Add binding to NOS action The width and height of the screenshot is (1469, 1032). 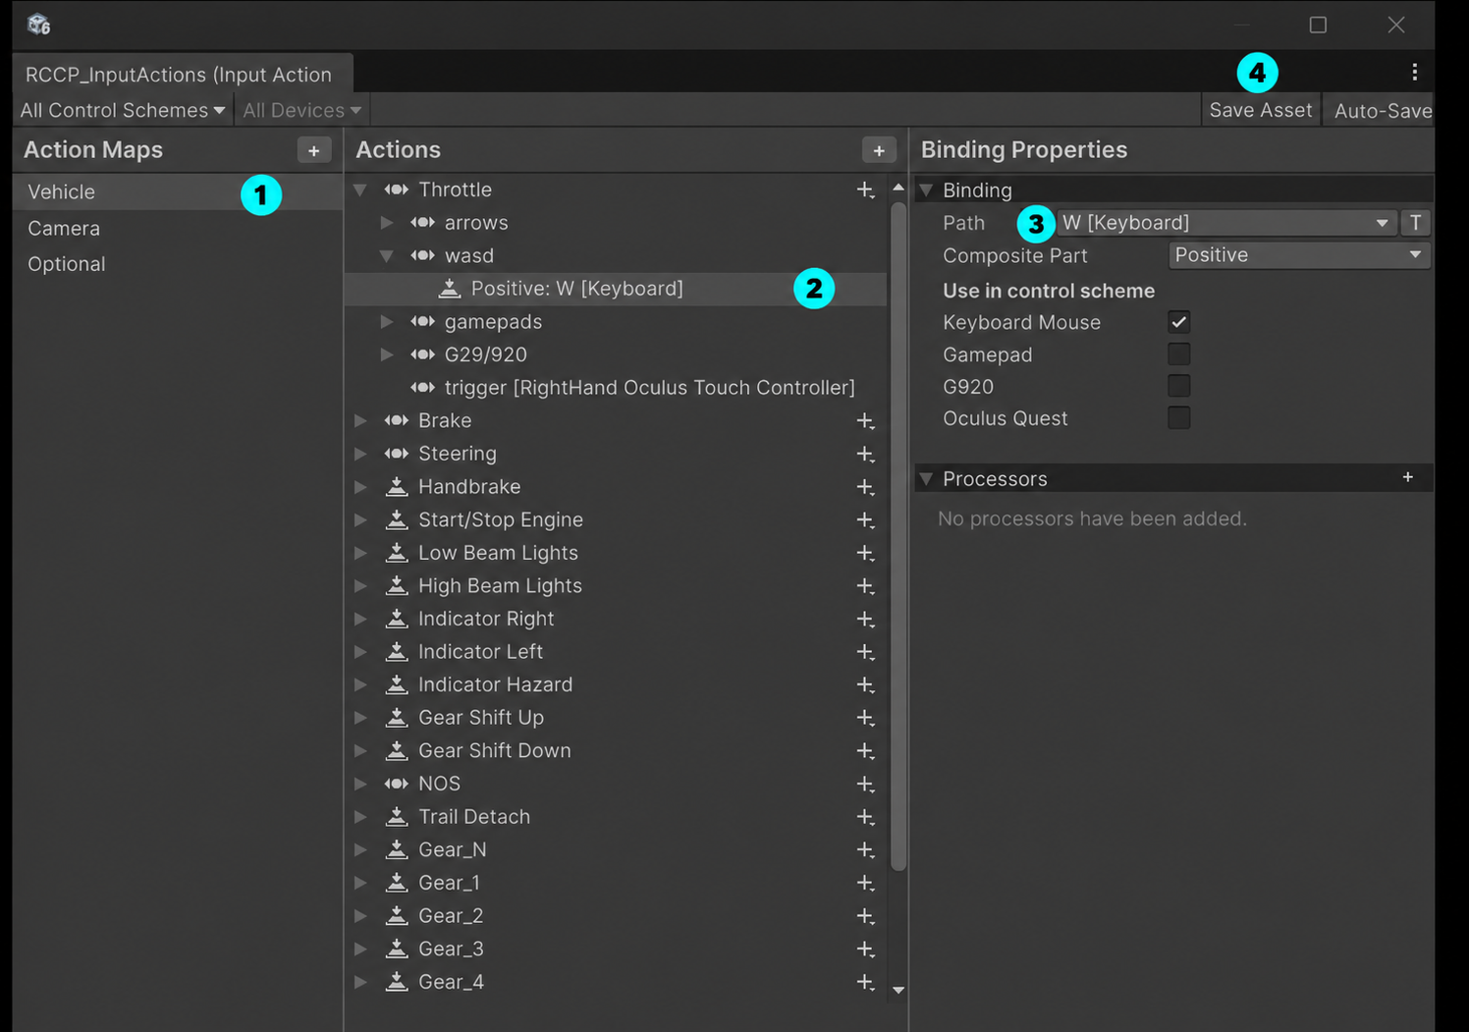865,784
